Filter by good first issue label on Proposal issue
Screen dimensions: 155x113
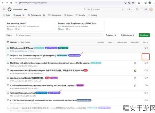click(74, 55)
